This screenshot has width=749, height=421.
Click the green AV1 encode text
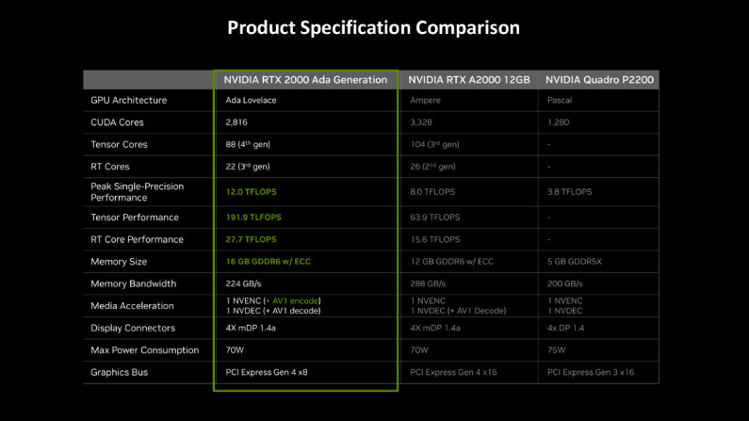292,300
